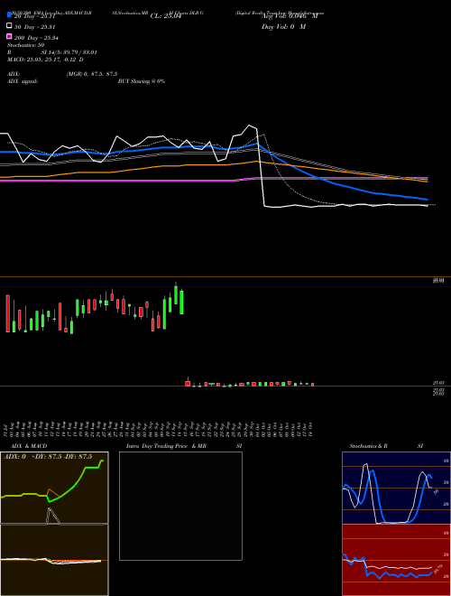This screenshot has width=451, height=596.
Task: Open the MACD lower chart panel
Action: [x=54, y=560]
